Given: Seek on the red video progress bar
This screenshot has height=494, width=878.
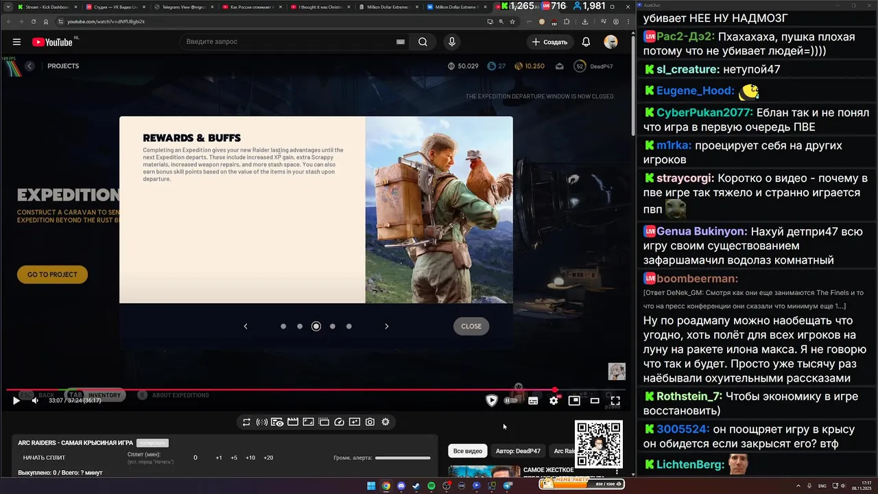Looking at the screenshot, I should [x=316, y=390].
